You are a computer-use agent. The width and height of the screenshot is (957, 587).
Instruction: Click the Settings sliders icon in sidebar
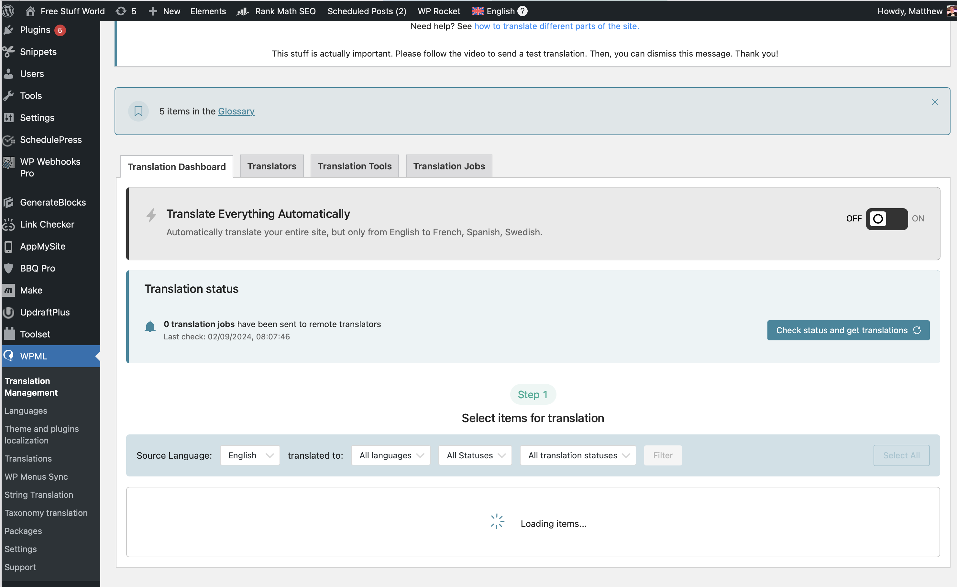click(8, 118)
